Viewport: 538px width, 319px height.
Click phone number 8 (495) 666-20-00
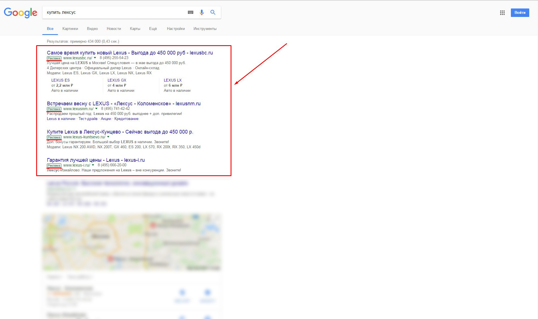112,165
